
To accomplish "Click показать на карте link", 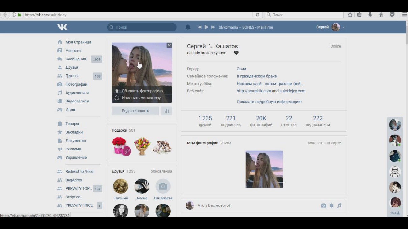I will coord(324,143).
